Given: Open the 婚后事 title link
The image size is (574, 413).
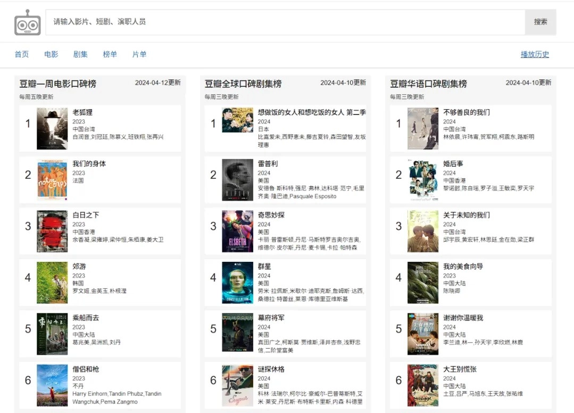Looking at the screenshot, I should tap(453, 164).
